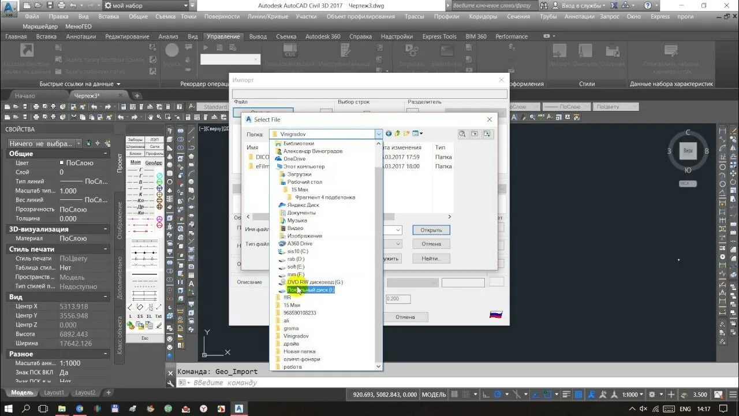Viewport: 739px width, 416px height.
Task: Expand the Папка folder combo box arrow
Action: [x=379, y=133]
